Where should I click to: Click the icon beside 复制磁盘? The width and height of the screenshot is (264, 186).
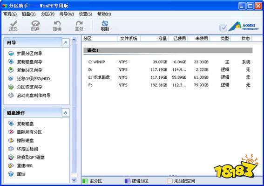[11, 124]
